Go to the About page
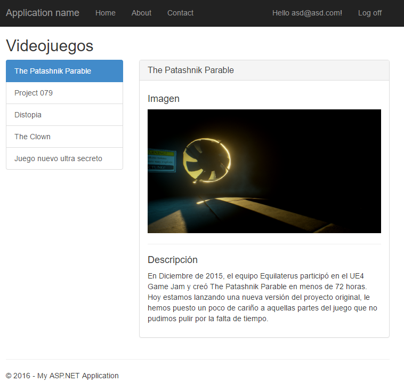 [x=141, y=13]
